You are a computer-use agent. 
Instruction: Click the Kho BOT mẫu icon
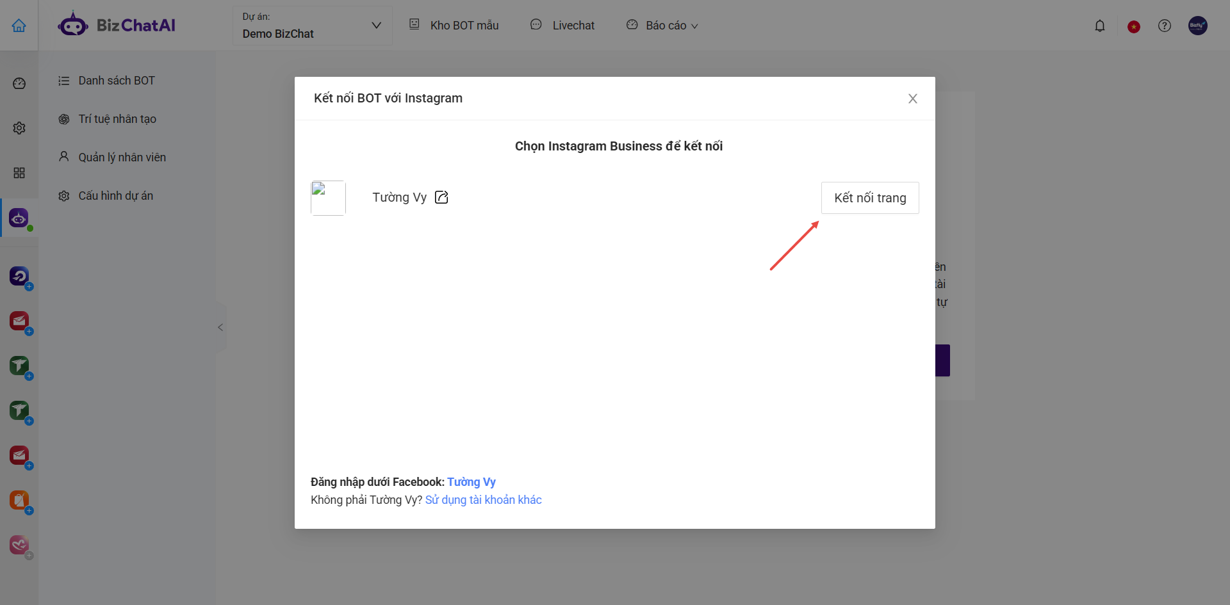coord(414,24)
